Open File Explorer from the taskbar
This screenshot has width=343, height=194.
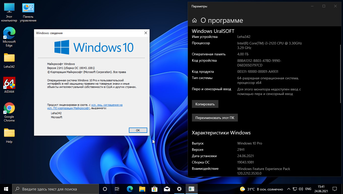coord(142,189)
